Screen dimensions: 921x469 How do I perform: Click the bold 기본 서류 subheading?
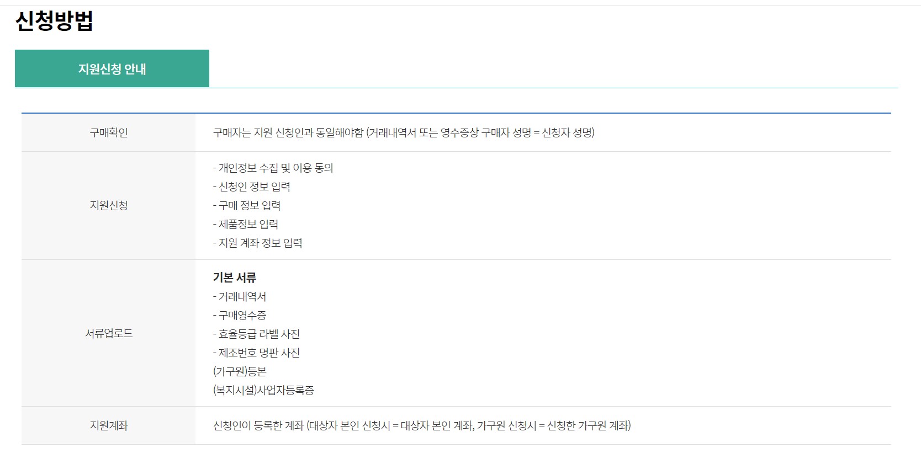[235, 278]
